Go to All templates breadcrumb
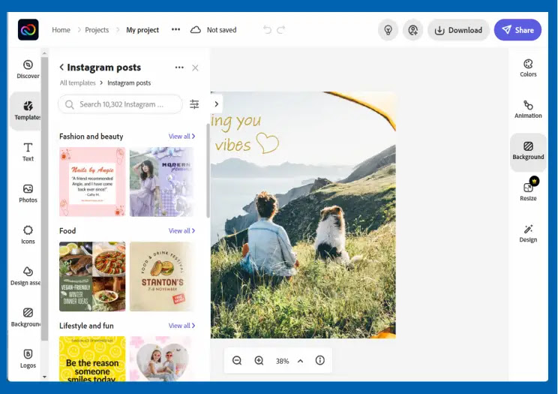The height and width of the screenshot is (394, 558). 77,83
